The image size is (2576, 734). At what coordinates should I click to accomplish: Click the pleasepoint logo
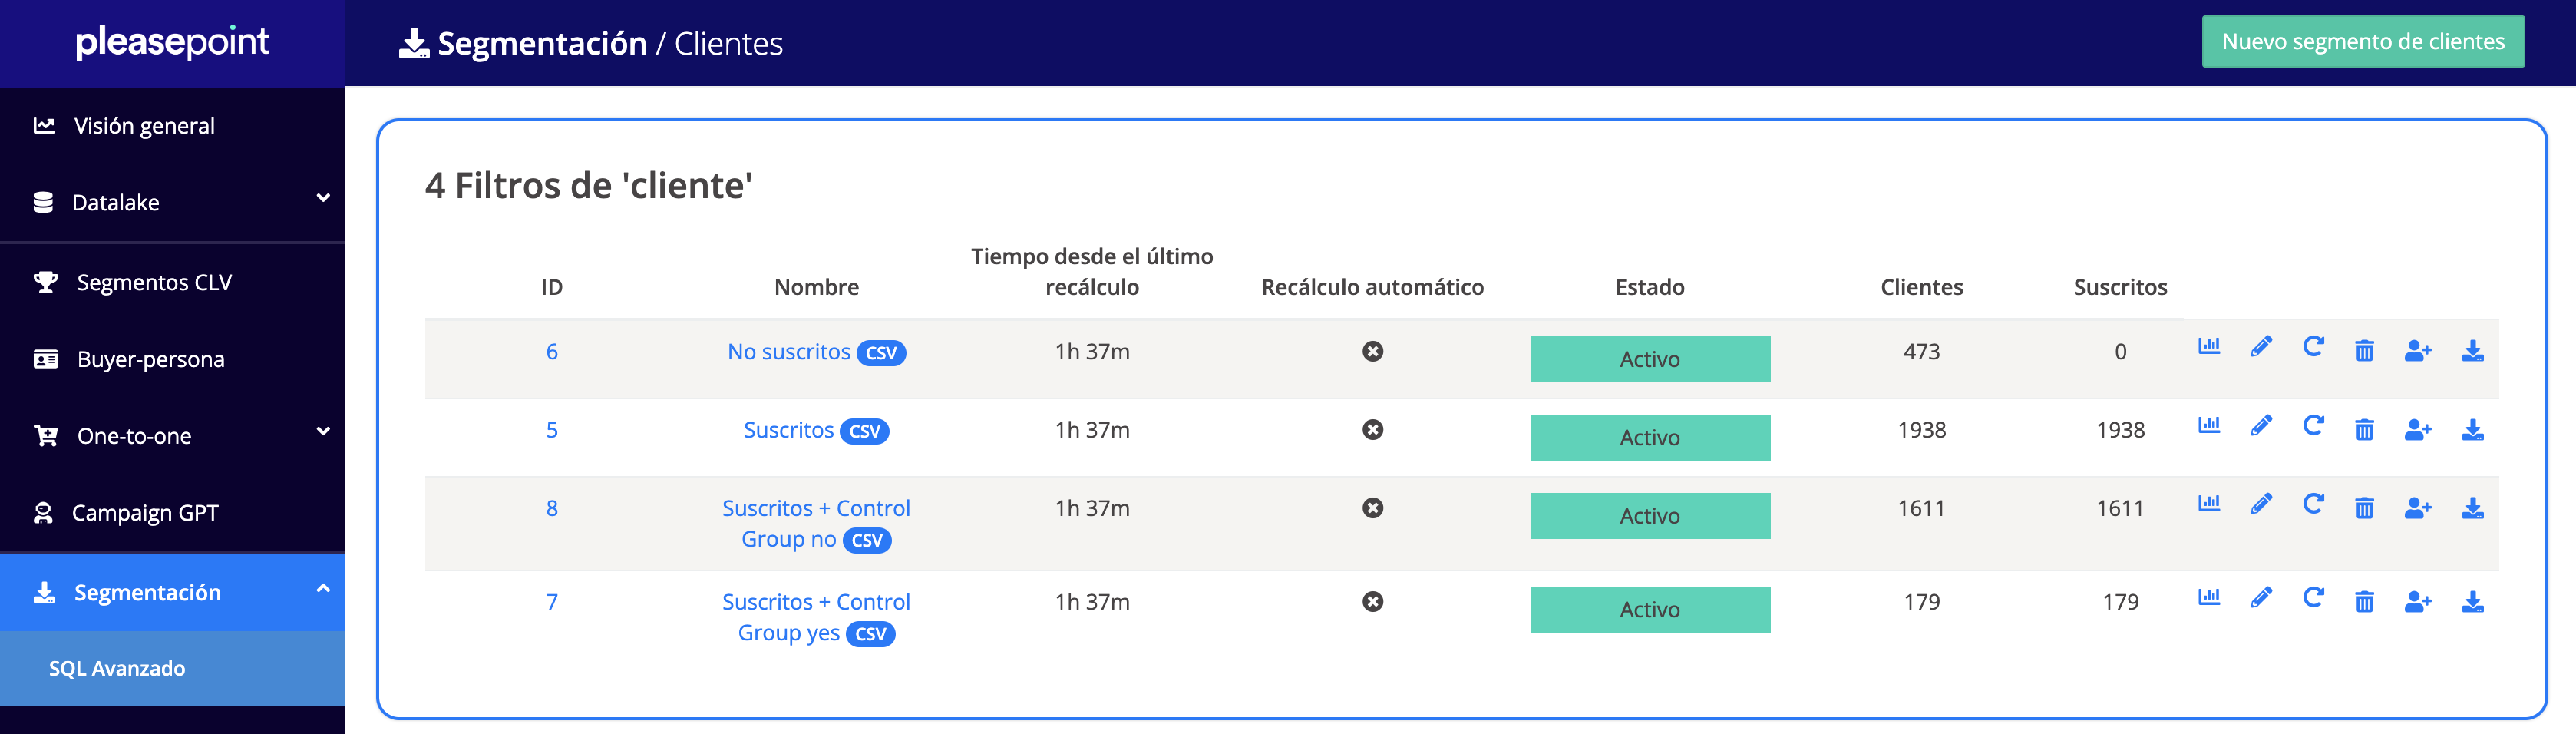click(172, 42)
